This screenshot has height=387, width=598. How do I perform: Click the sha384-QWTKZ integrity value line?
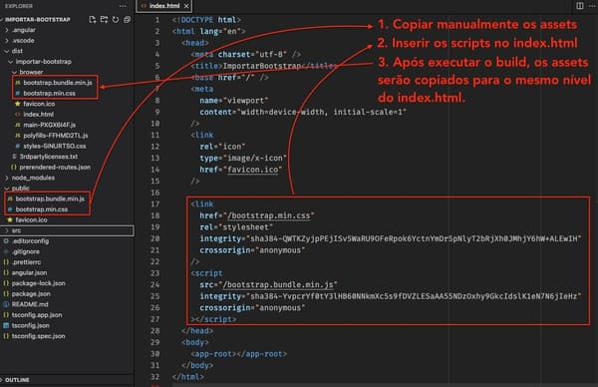390,239
